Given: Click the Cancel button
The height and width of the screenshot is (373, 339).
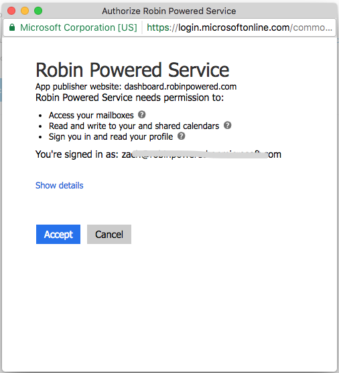Looking at the screenshot, I should [x=109, y=235].
